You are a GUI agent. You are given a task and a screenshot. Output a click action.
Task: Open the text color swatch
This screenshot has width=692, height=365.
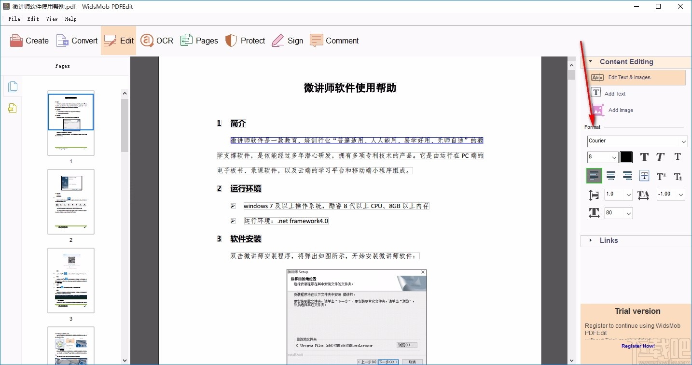(626, 157)
